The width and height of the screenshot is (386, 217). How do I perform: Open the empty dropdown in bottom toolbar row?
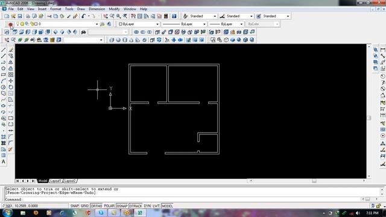pyautogui.click(x=83, y=40)
